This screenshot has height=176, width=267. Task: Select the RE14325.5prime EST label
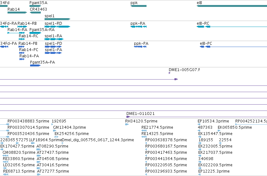(157, 134)
